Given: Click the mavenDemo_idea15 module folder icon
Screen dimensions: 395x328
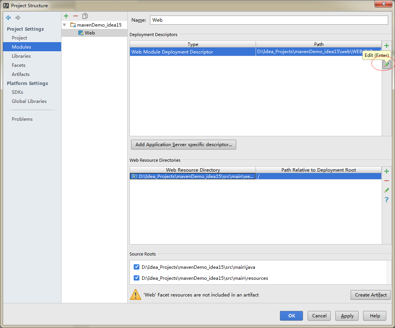Looking at the screenshot, I should [x=73, y=25].
